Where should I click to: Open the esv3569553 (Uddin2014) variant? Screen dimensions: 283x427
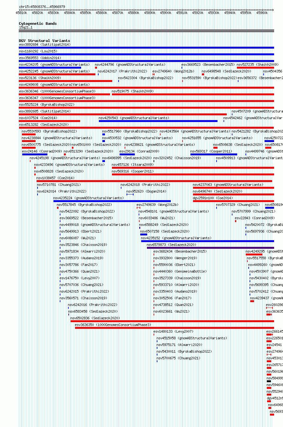(x=40, y=58)
